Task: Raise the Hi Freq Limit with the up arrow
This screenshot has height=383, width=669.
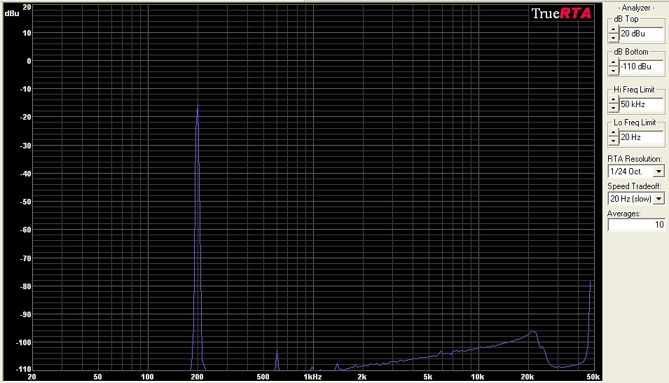Action: 614,100
